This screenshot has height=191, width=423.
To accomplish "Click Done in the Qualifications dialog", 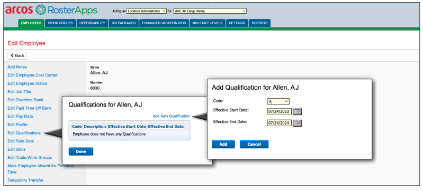I will [x=81, y=151].
